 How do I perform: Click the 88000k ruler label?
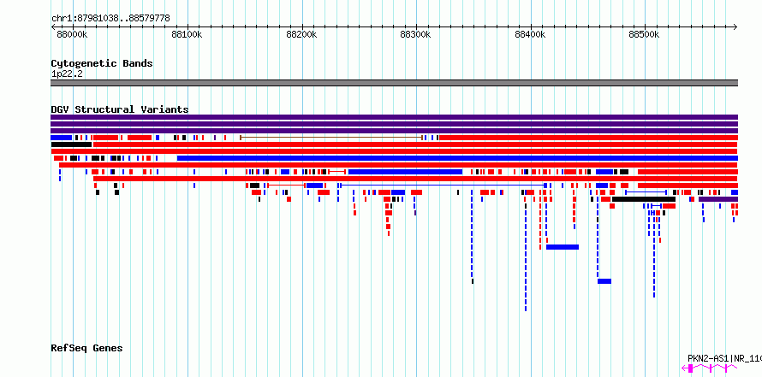(72, 35)
